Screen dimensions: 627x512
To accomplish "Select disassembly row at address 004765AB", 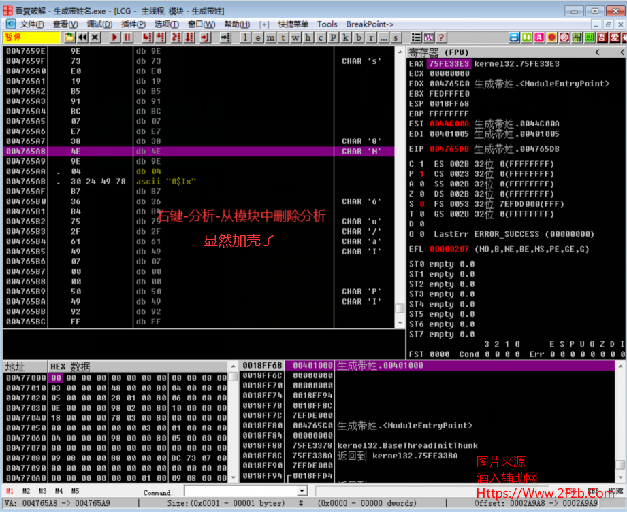I will [x=25, y=182].
